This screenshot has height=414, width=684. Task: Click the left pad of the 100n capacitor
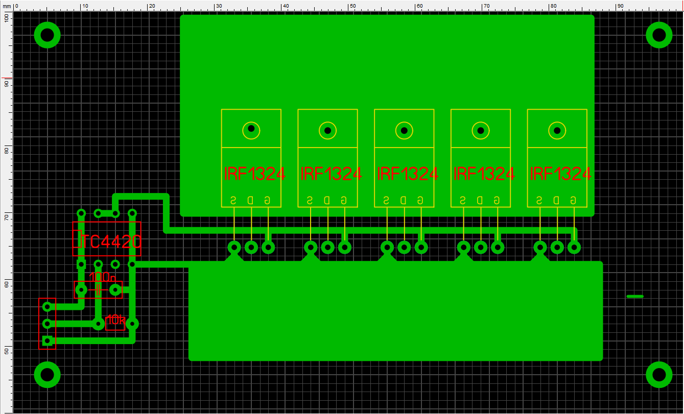[x=81, y=290]
